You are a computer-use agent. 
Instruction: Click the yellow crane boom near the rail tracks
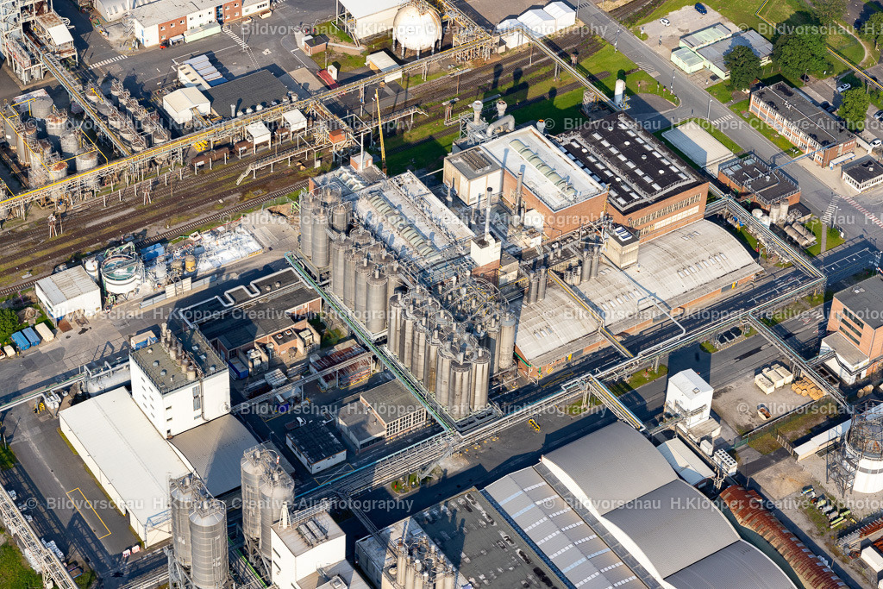coord(379,129)
